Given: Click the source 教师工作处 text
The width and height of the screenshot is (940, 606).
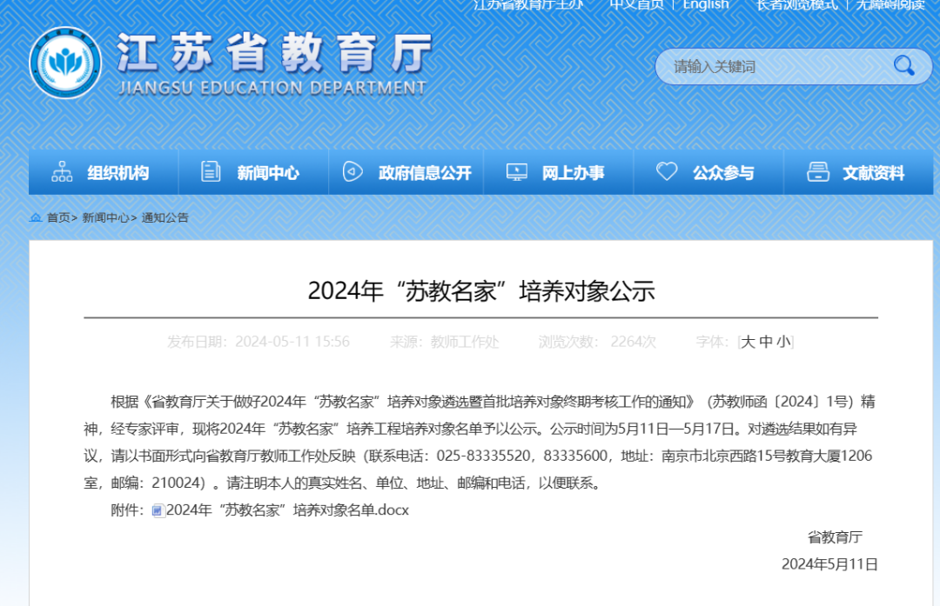Looking at the screenshot, I should pyautogui.click(x=465, y=342).
